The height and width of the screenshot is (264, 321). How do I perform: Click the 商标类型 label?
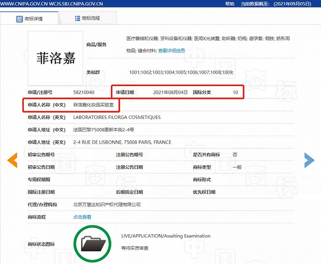pos(202,167)
